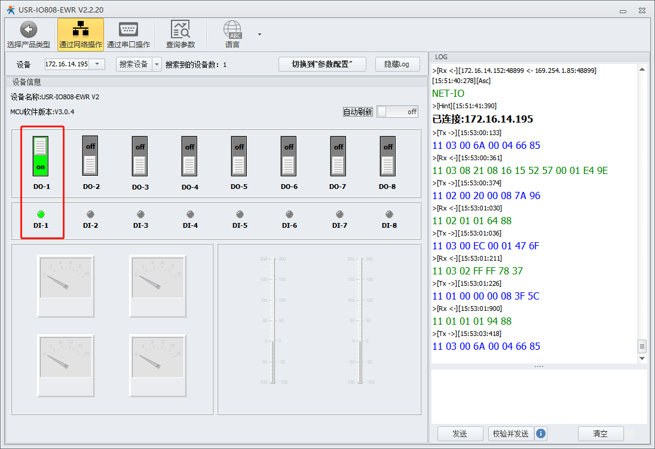Viewport: 655px width, 449px height.
Task: Expand the 搜索设备 dropdown arrow
Action: 157,65
